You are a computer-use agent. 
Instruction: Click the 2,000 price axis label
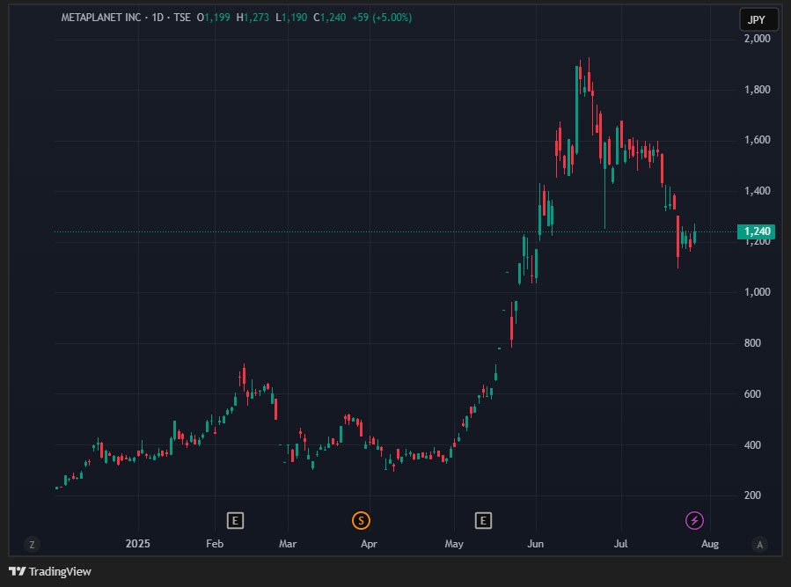758,39
